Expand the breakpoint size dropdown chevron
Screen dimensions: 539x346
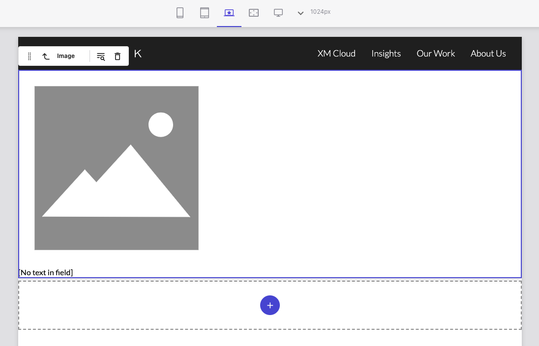click(300, 13)
